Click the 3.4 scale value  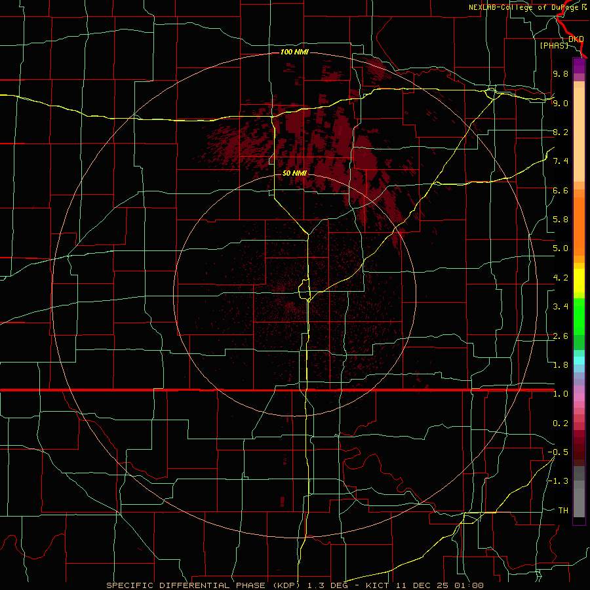pos(560,307)
